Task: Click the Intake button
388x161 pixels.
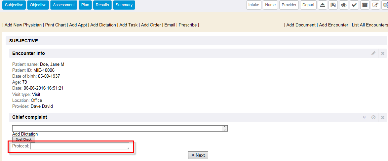Action: [253, 5]
